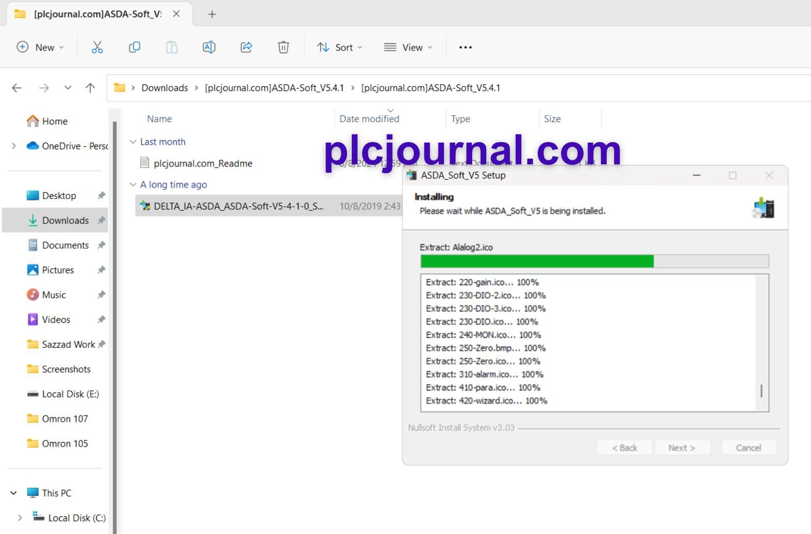
Task: Select OneDrive - Personal in sidebar
Action: [67, 146]
